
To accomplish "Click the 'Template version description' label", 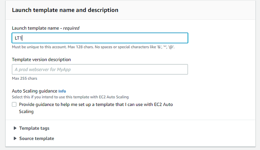I will [41, 59].
